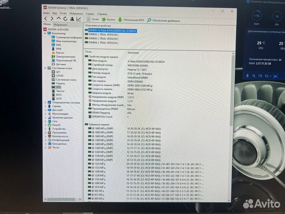This screenshot has width=285, height=214.
Task: Click the video camera icon in monitor widget
Action: 275,76
